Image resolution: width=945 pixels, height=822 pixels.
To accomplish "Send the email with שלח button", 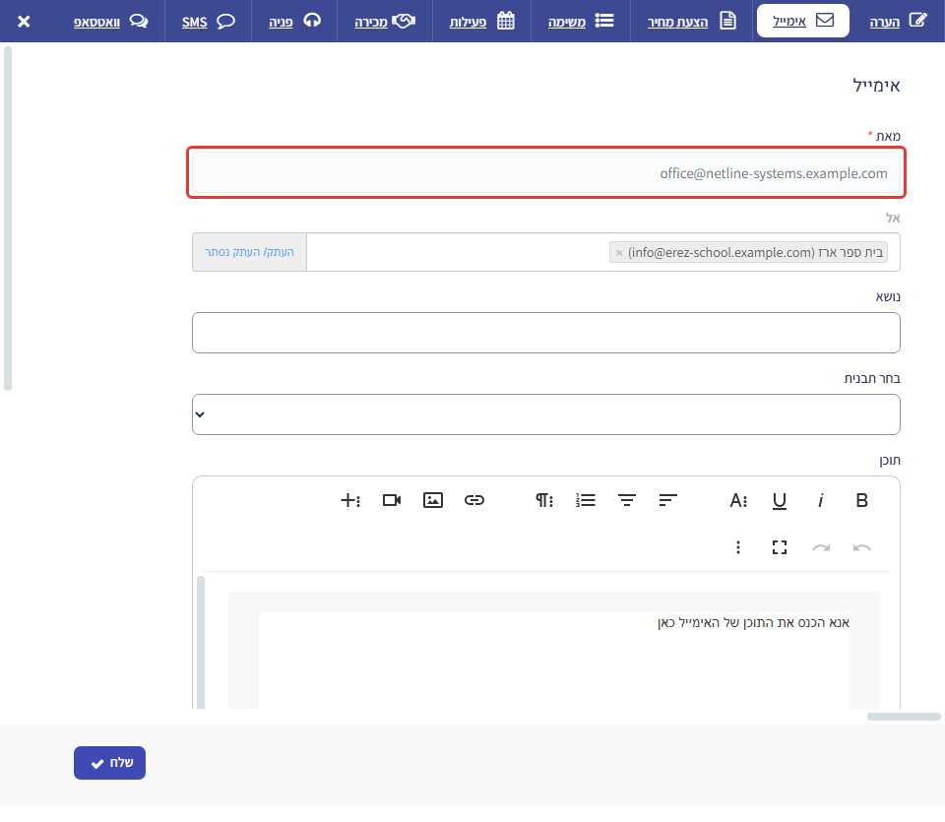I will [x=109, y=763].
